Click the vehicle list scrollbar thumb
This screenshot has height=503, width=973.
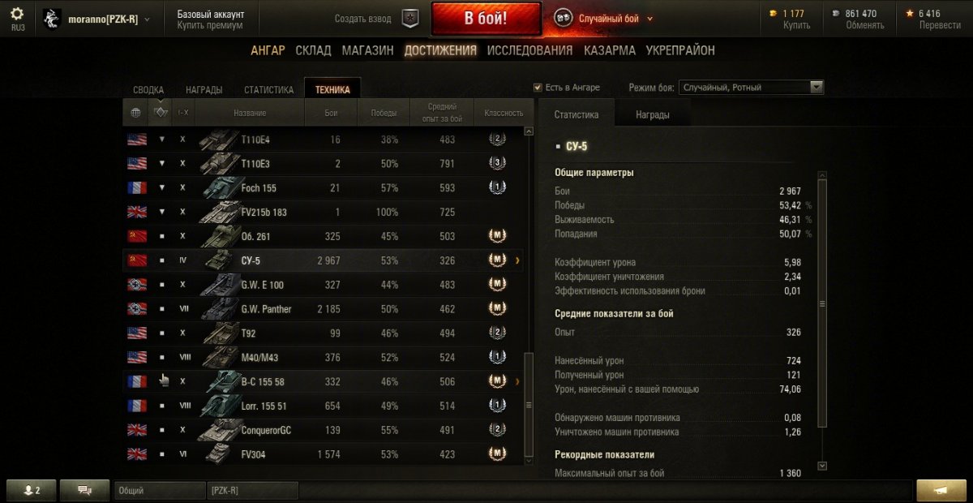tap(529, 404)
